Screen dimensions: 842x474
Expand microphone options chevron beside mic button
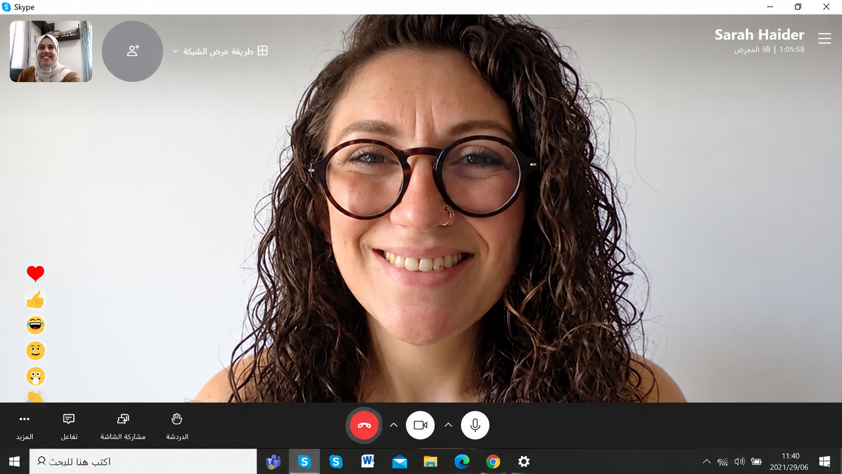coord(448,425)
